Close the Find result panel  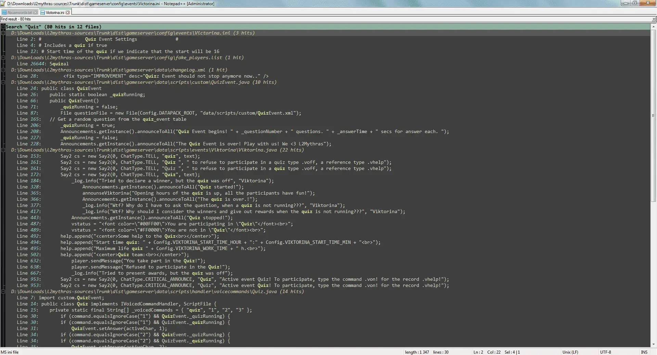coord(654,19)
